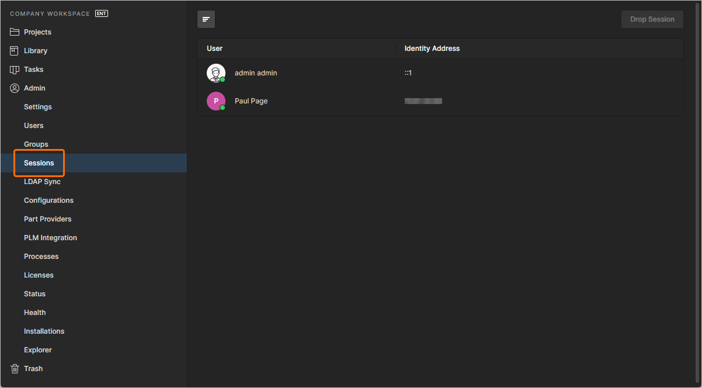
Task: Sort sessions by the User column header
Action: coord(214,49)
